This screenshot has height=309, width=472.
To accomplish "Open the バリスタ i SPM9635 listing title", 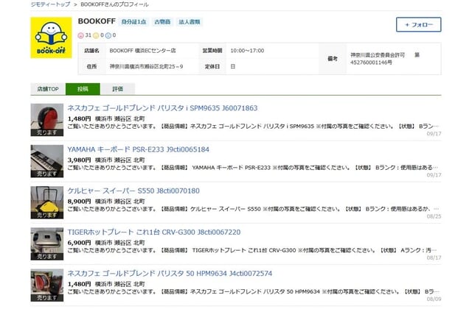I will [162, 108].
